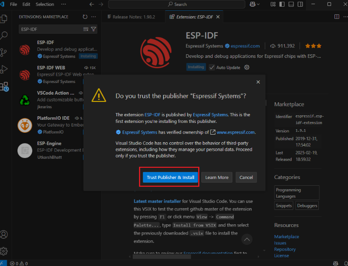This screenshot has width=348, height=266.
Task: Clear extensions search results
Action: pos(86,29)
